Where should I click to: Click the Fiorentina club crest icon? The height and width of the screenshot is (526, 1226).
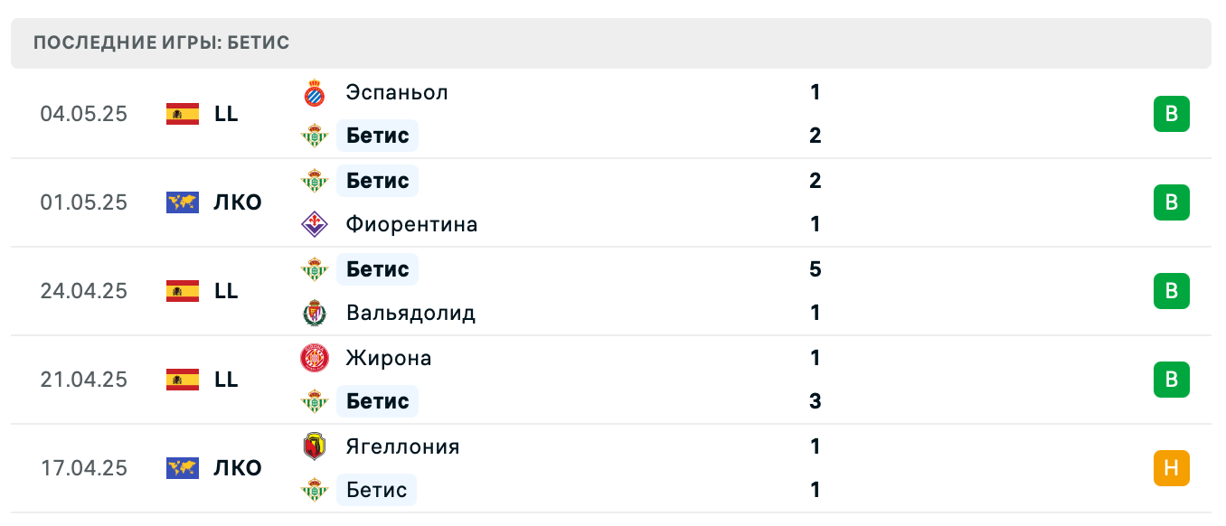[314, 224]
